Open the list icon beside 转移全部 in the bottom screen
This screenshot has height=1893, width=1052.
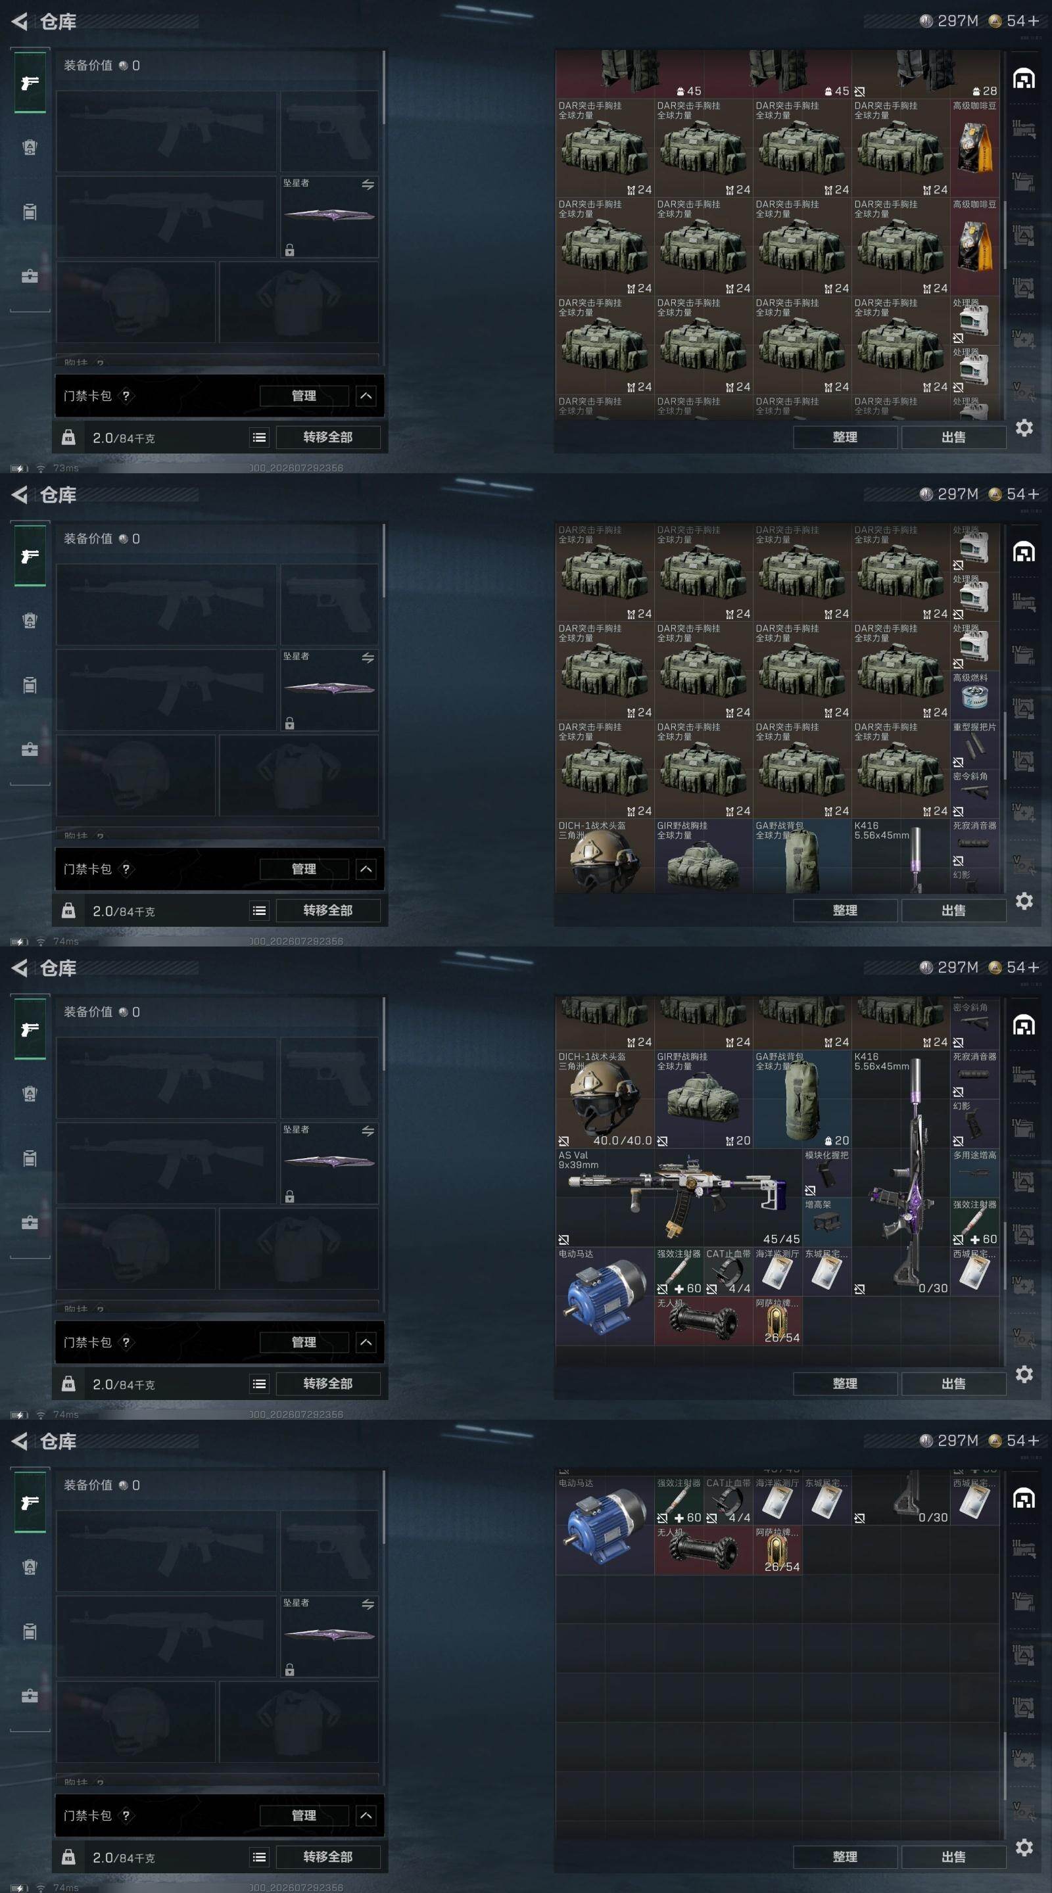[x=260, y=1857]
